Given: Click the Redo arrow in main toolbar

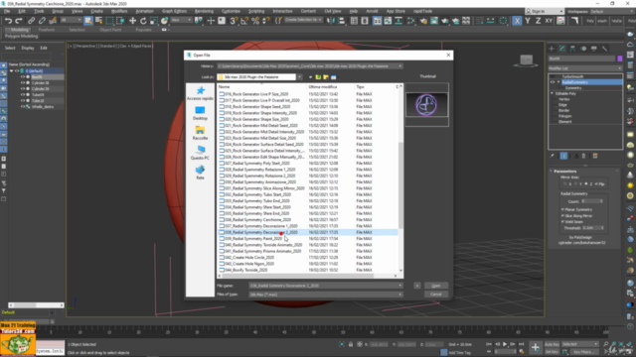Looking at the screenshot, I should click(19, 20).
